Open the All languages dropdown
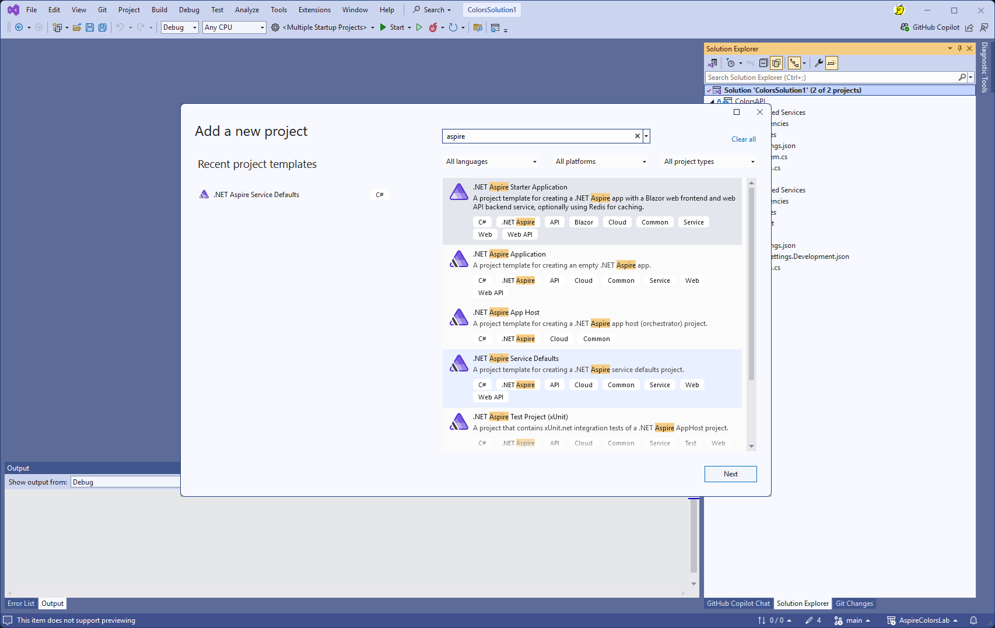This screenshot has height=628, width=995. (491, 162)
